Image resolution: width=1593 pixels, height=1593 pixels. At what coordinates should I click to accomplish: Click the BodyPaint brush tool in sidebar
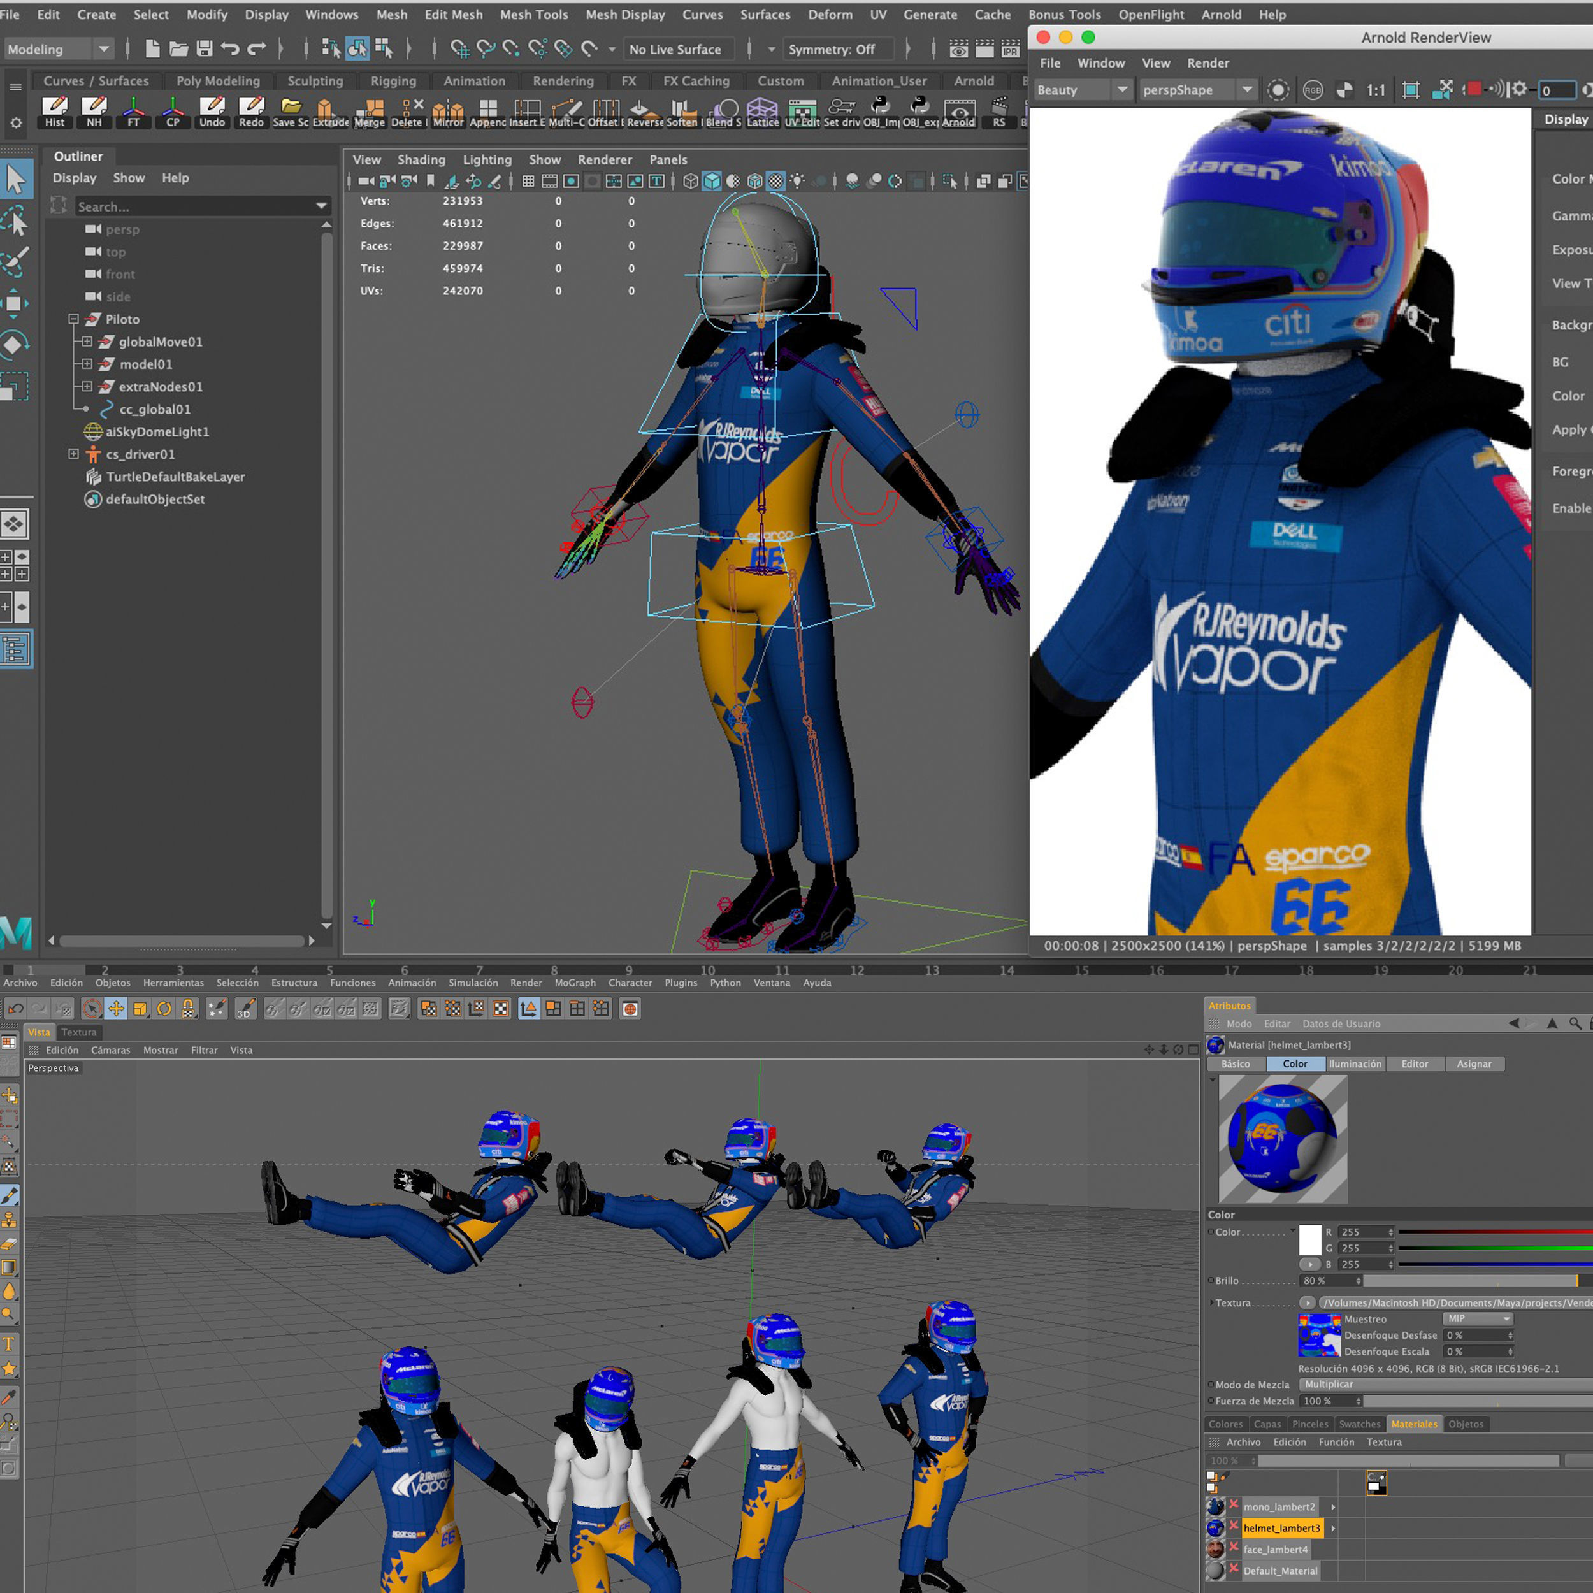[x=10, y=1195]
